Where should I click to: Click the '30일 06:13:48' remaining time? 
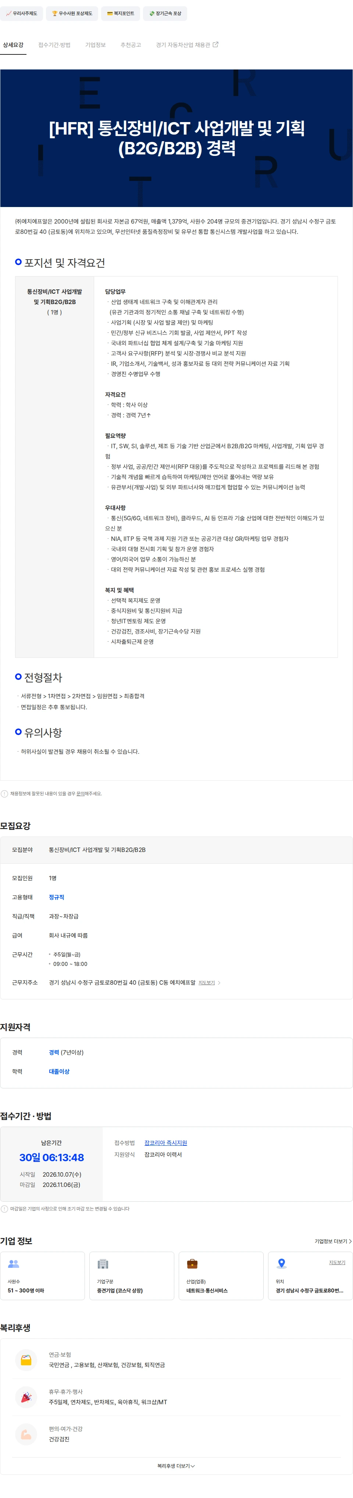(52, 1157)
